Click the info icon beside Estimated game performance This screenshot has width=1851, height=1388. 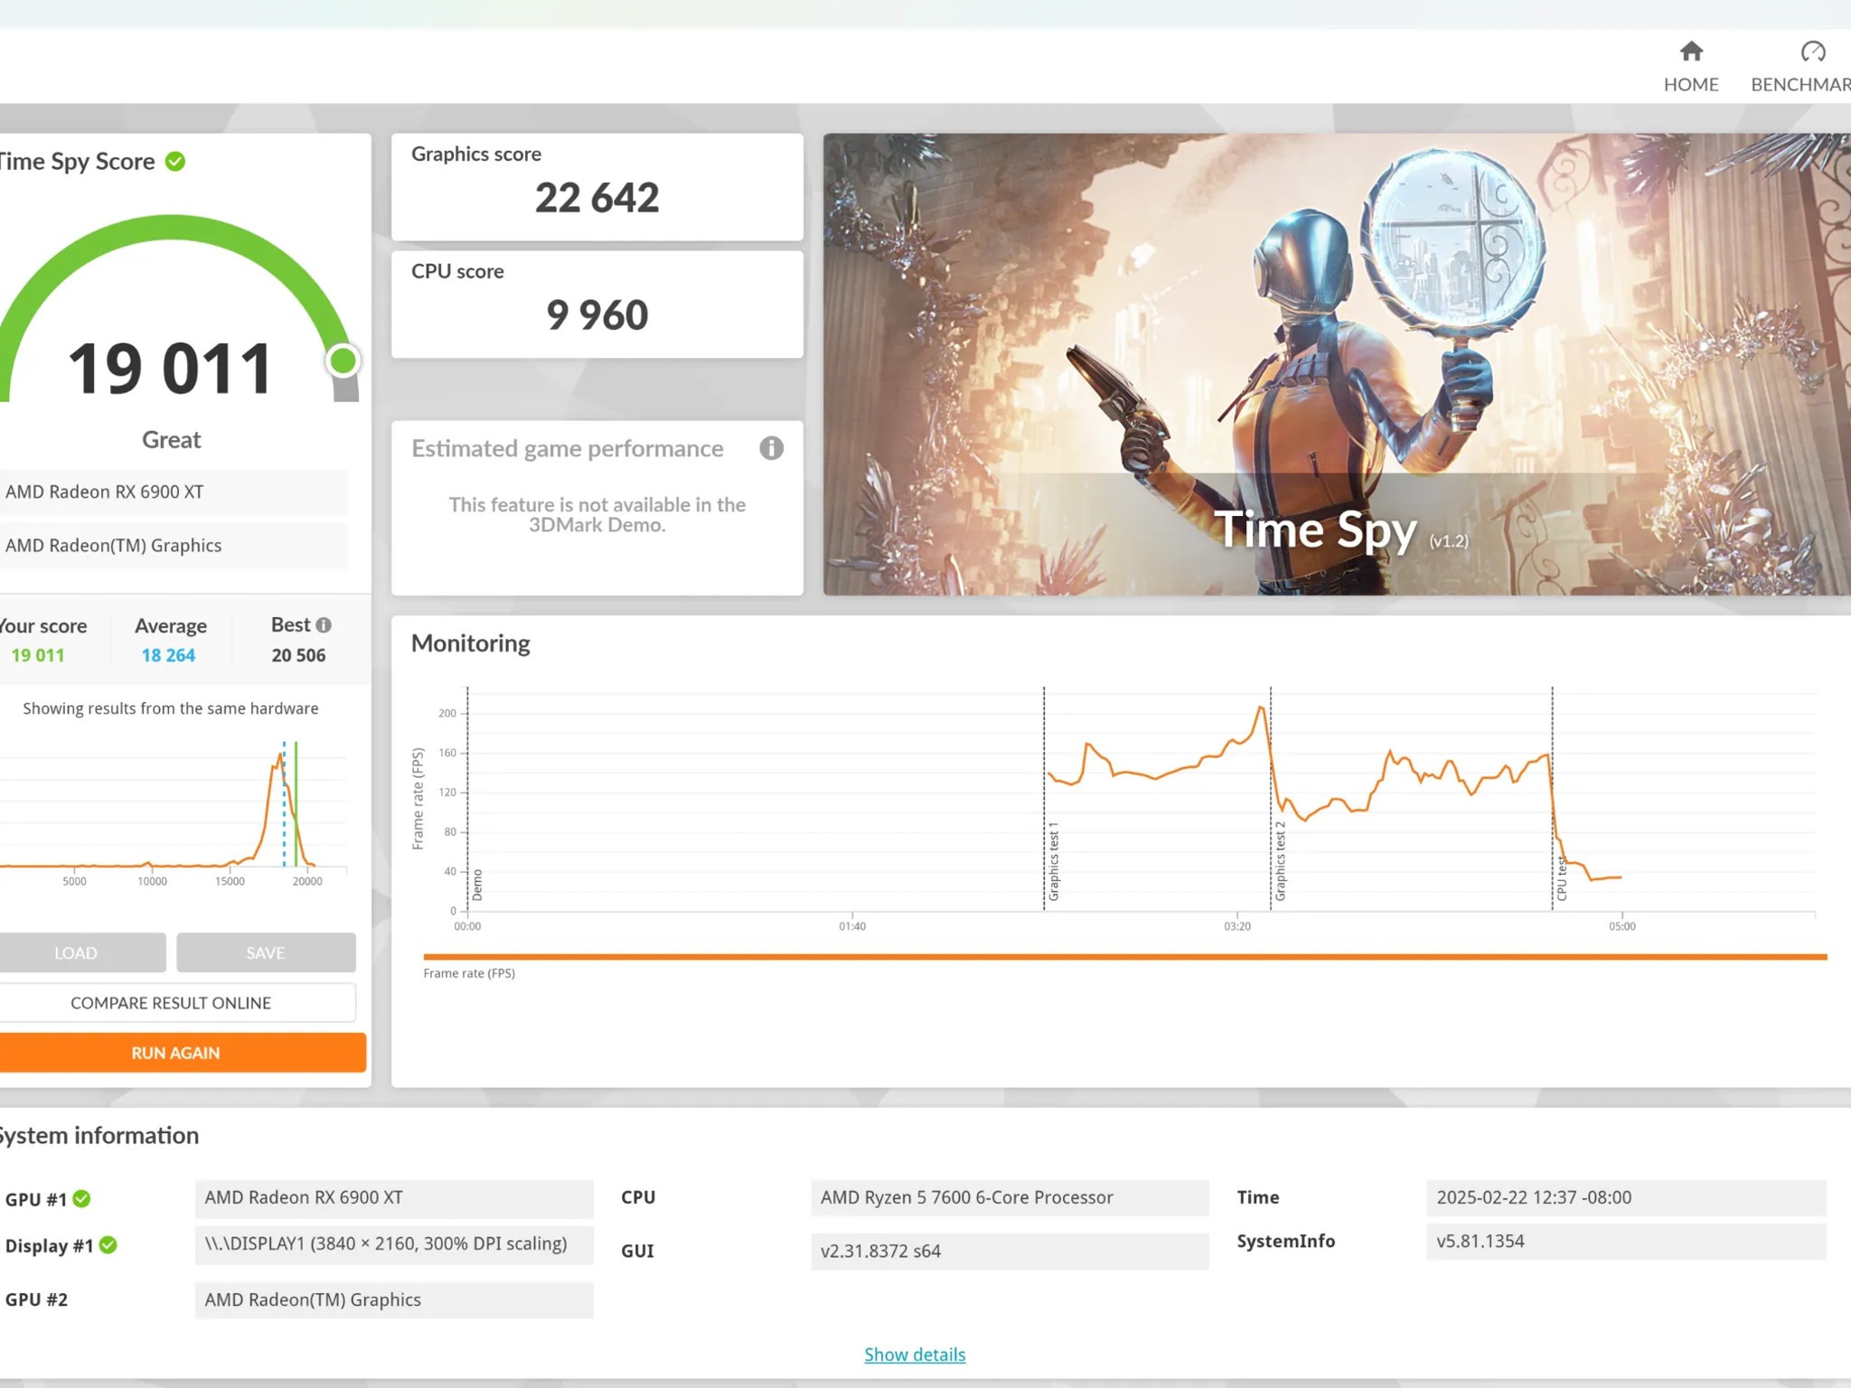tap(771, 448)
